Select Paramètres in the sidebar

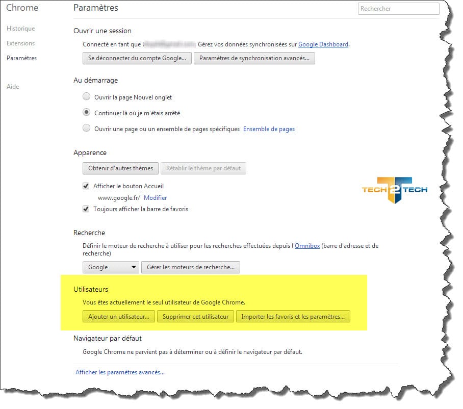(x=21, y=58)
